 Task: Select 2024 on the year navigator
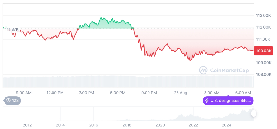click(x=226, y=125)
